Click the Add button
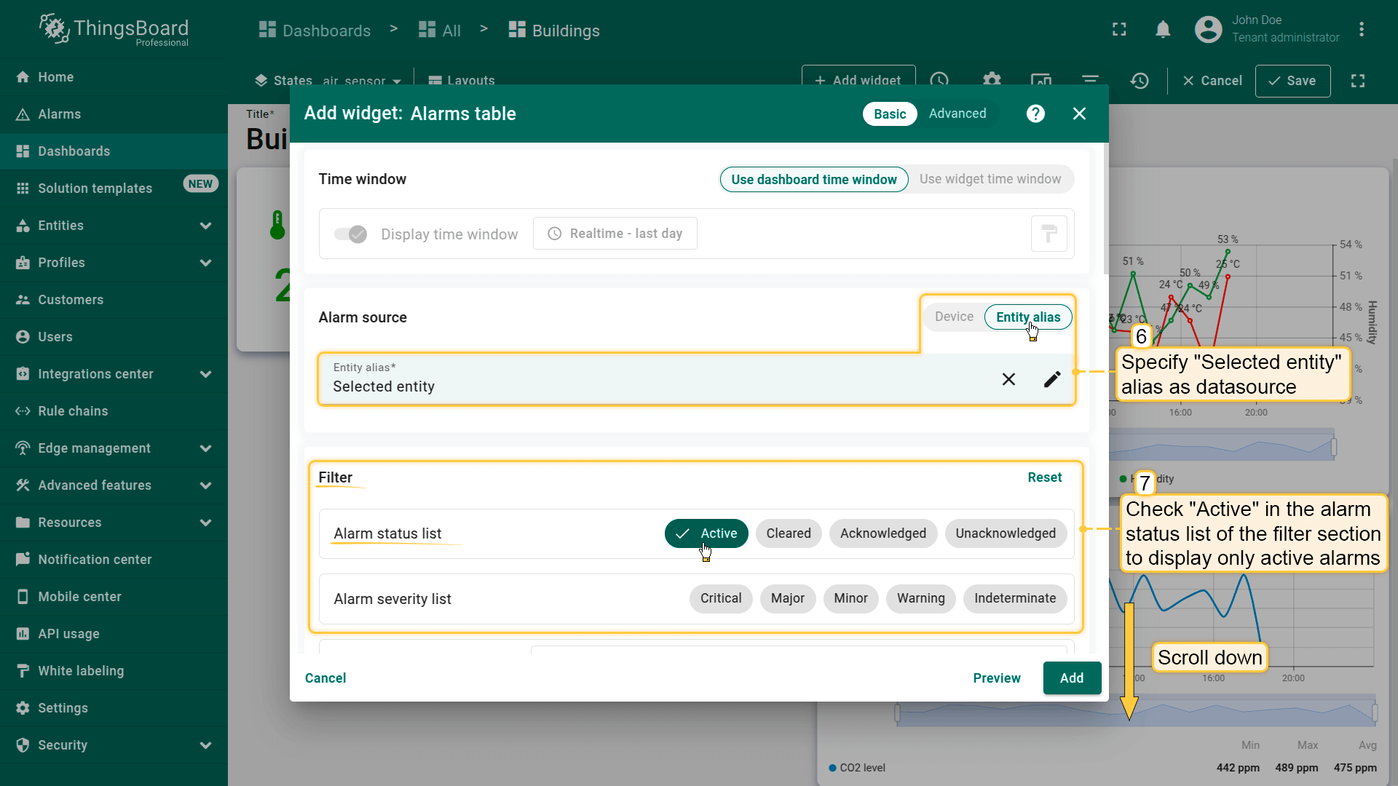Screen dimensions: 1398x786 1071,678
